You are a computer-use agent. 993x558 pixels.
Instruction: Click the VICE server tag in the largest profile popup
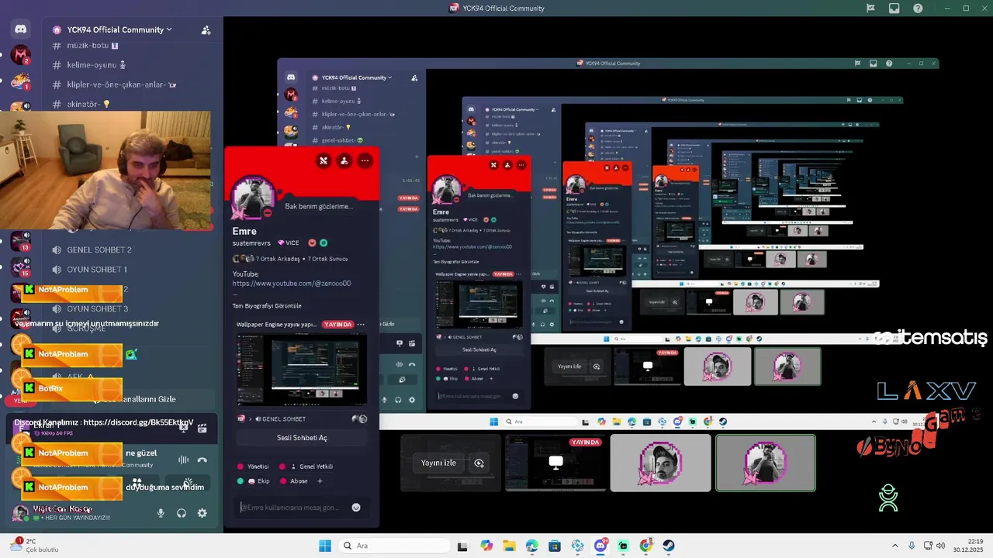(288, 243)
